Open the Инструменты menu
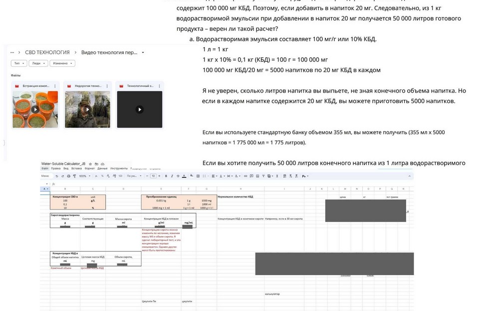This screenshot has width=499, height=311. click(119, 169)
